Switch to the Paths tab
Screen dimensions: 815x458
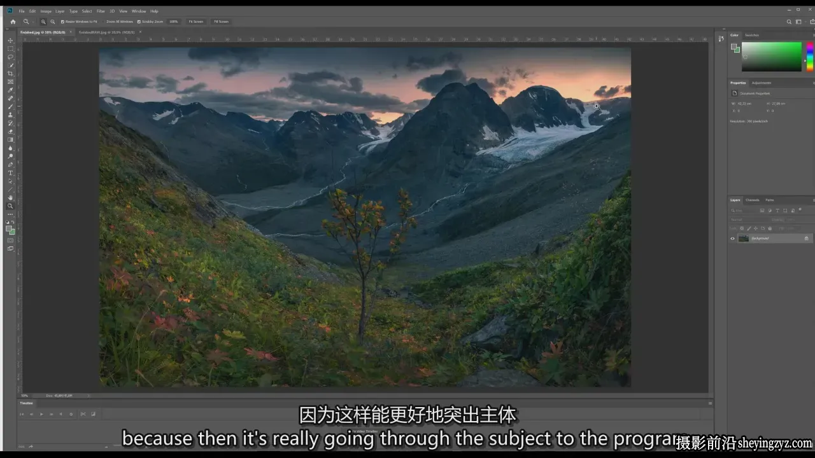pyautogui.click(x=769, y=200)
